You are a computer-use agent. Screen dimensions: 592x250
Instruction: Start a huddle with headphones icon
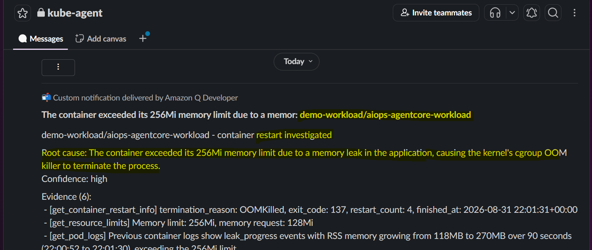495,13
